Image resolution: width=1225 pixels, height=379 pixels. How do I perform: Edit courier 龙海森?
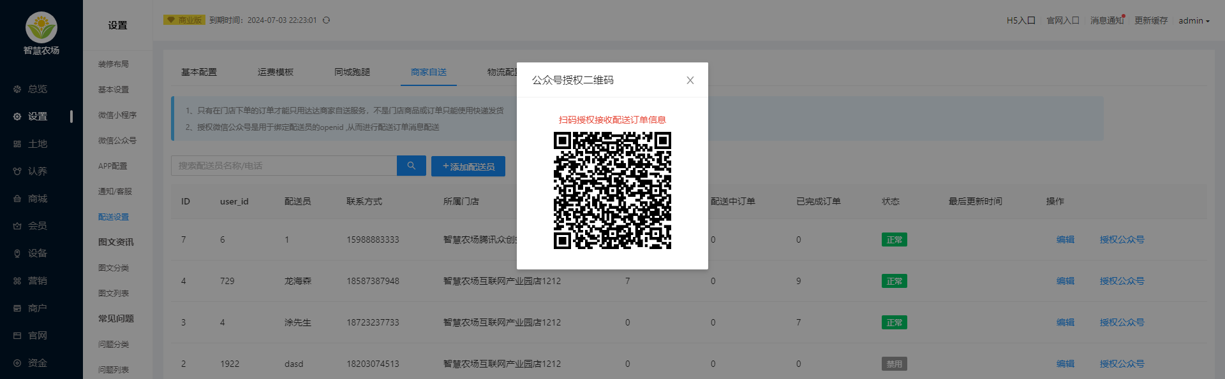point(1065,281)
